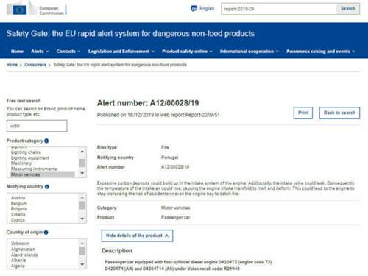The height and width of the screenshot is (276, 368).
Task: Click the free text search field
Action: coord(37,126)
